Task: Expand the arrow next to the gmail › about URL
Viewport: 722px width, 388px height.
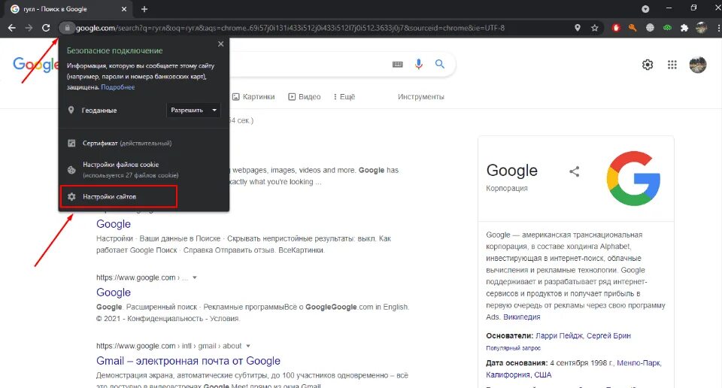Action: click(x=248, y=346)
